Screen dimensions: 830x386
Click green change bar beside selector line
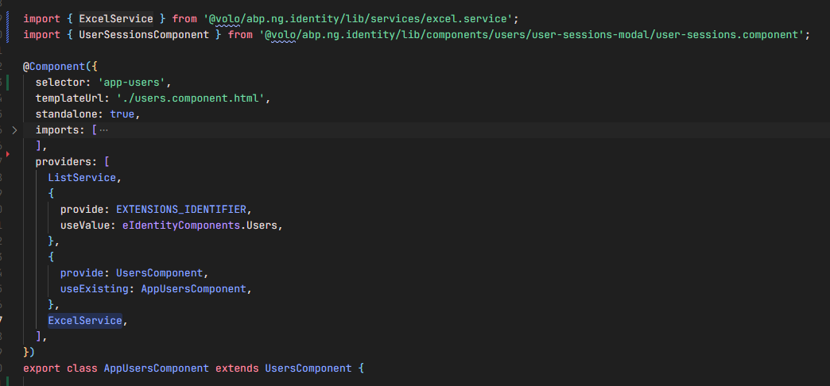pos(8,82)
